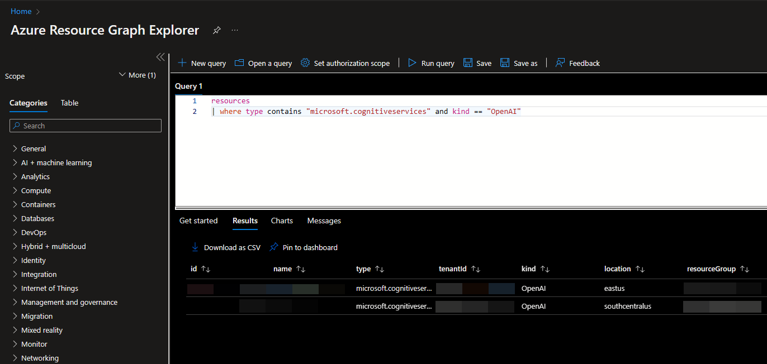
Task: Click the play icon for Run query
Action: coord(413,63)
